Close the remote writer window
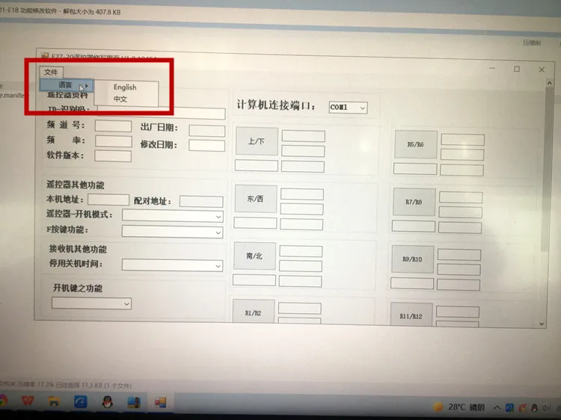The image size is (561, 420). coord(542,70)
